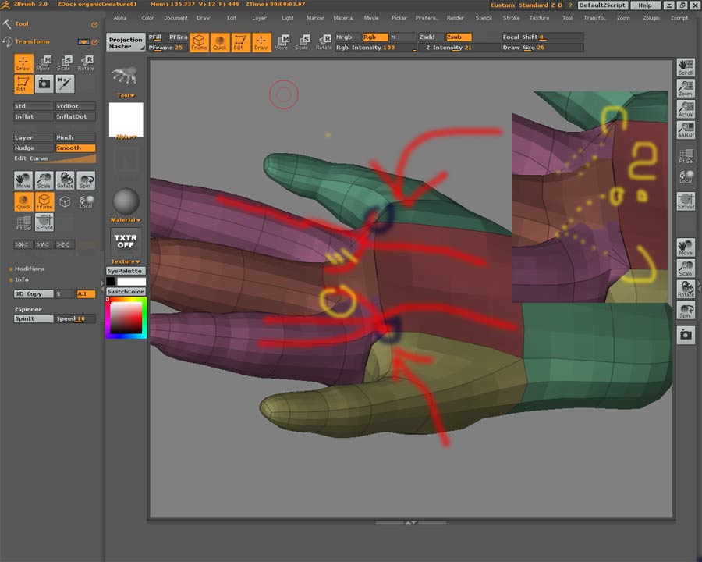
Task: Click the Frame icon in top toolbar
Action: 200,42
